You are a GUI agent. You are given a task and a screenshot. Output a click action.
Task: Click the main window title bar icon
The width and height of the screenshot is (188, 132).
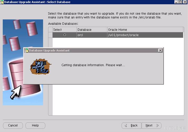click(x=2, y=2)
